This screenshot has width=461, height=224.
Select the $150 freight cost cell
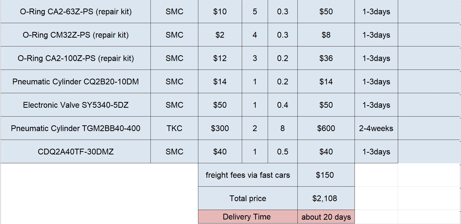click(326, 175)
